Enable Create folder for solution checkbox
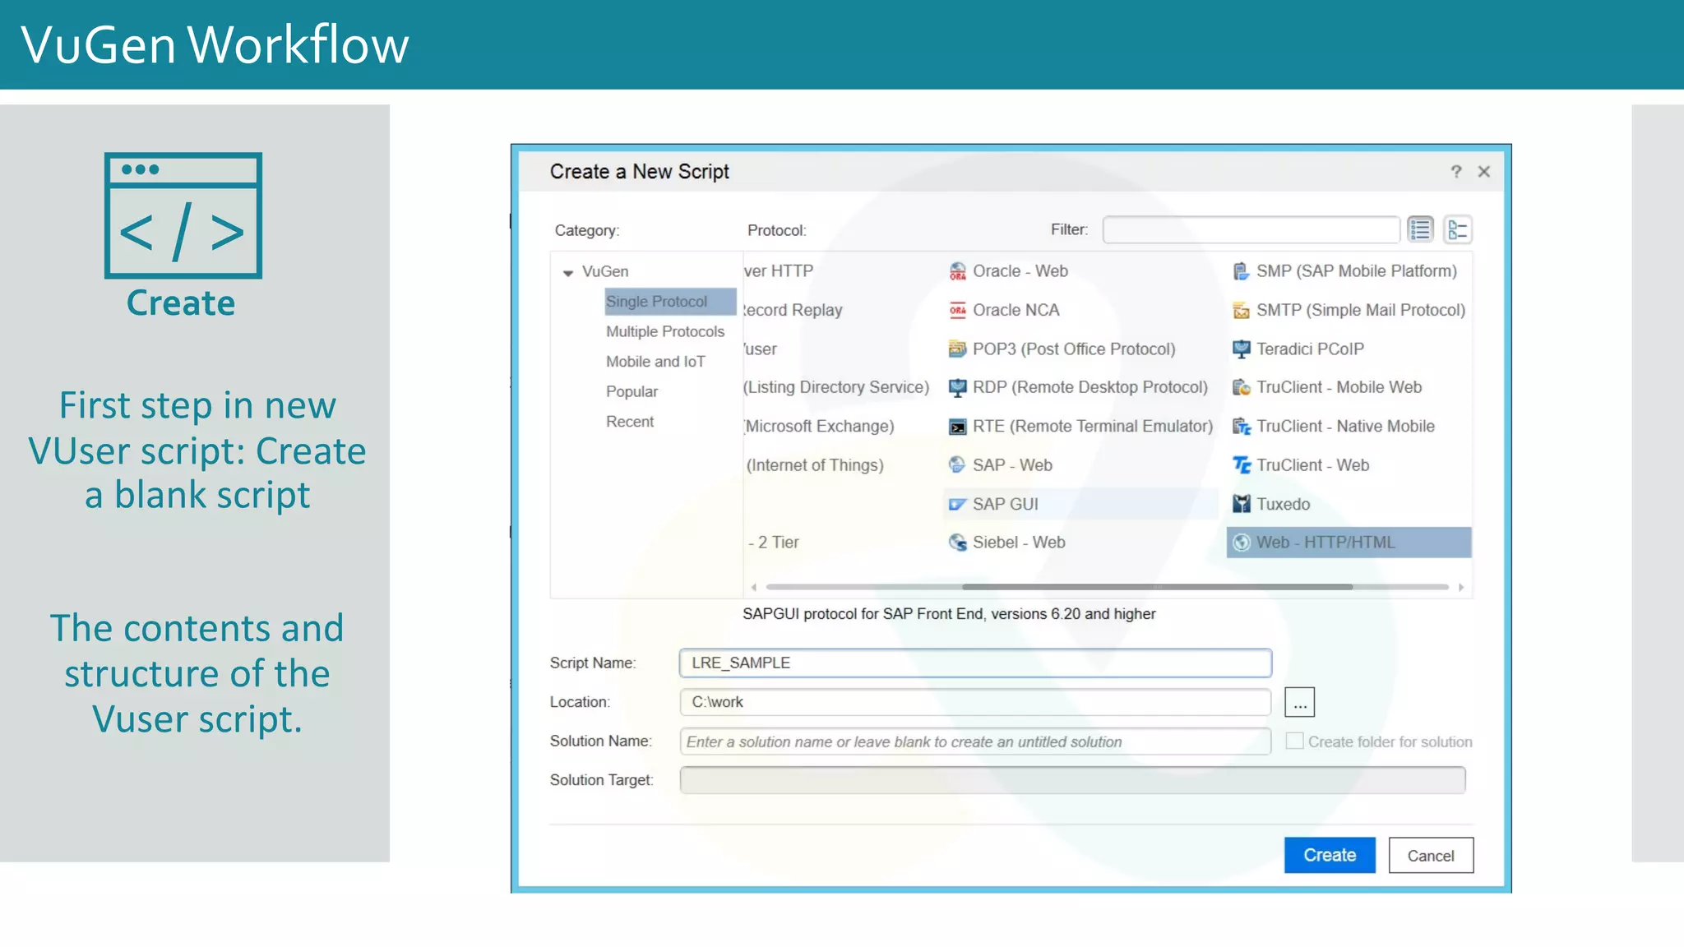The width and height of the screenshot is (1684, 947). [1294, 741]
